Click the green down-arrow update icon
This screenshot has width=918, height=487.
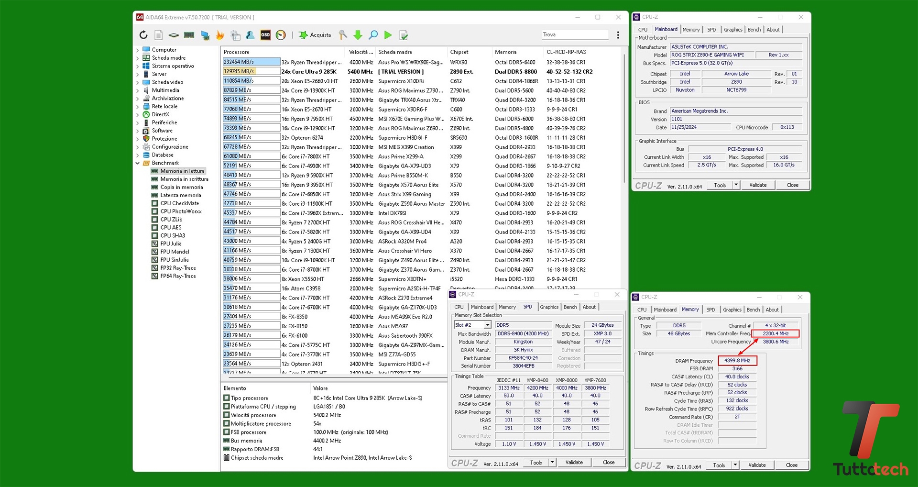coord(358,35)
